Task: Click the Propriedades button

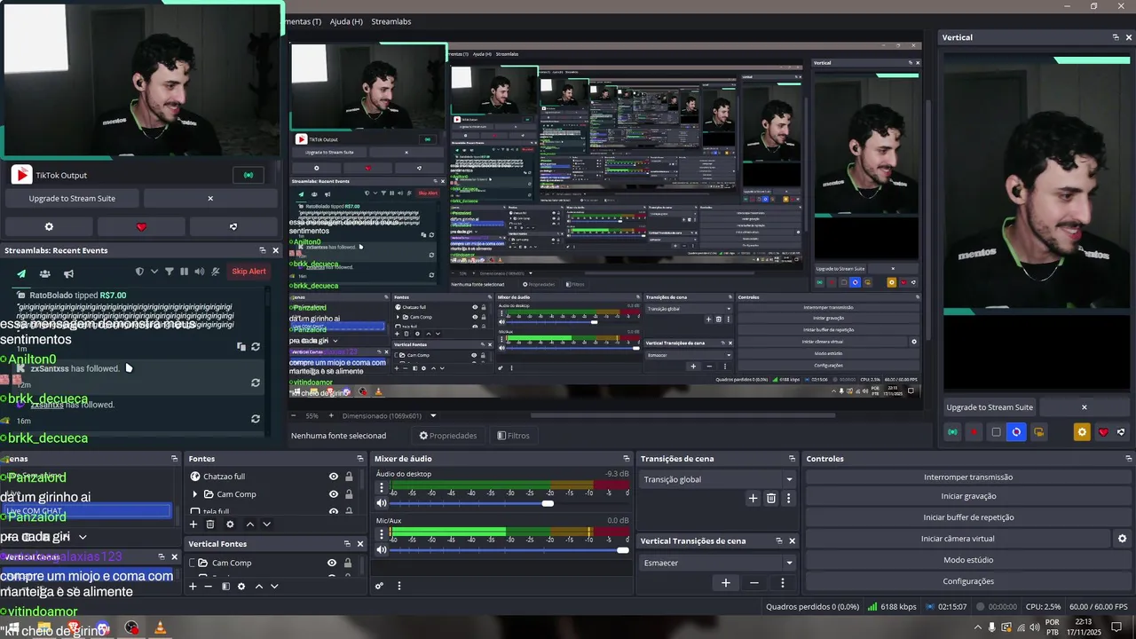Action: click(x=448, y=436)
